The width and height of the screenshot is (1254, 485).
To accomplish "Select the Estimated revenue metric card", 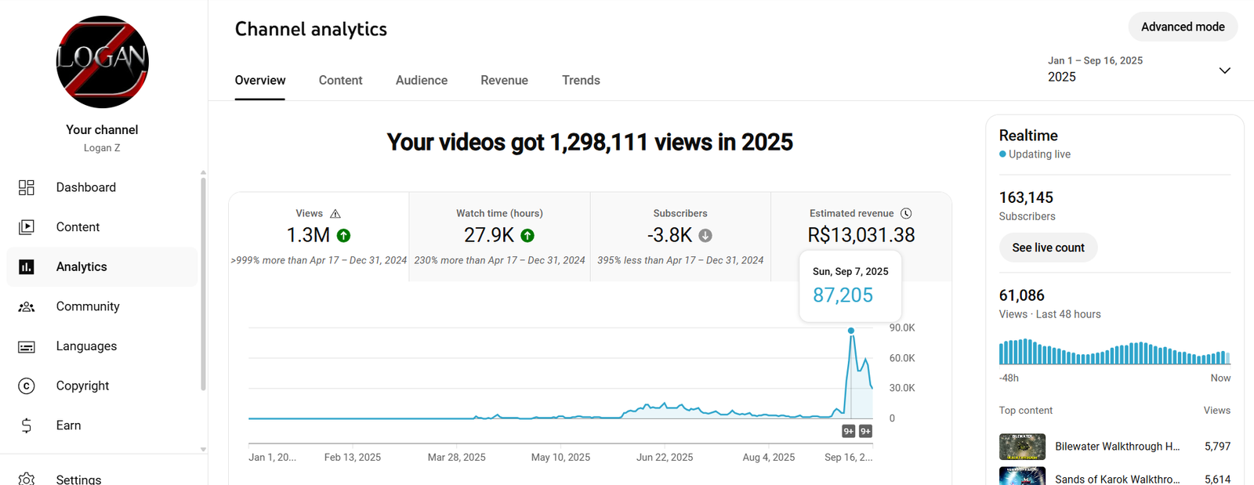I will [861, 237].
